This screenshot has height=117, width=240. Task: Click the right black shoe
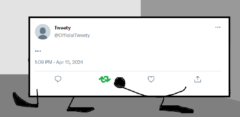coord(176,109)
